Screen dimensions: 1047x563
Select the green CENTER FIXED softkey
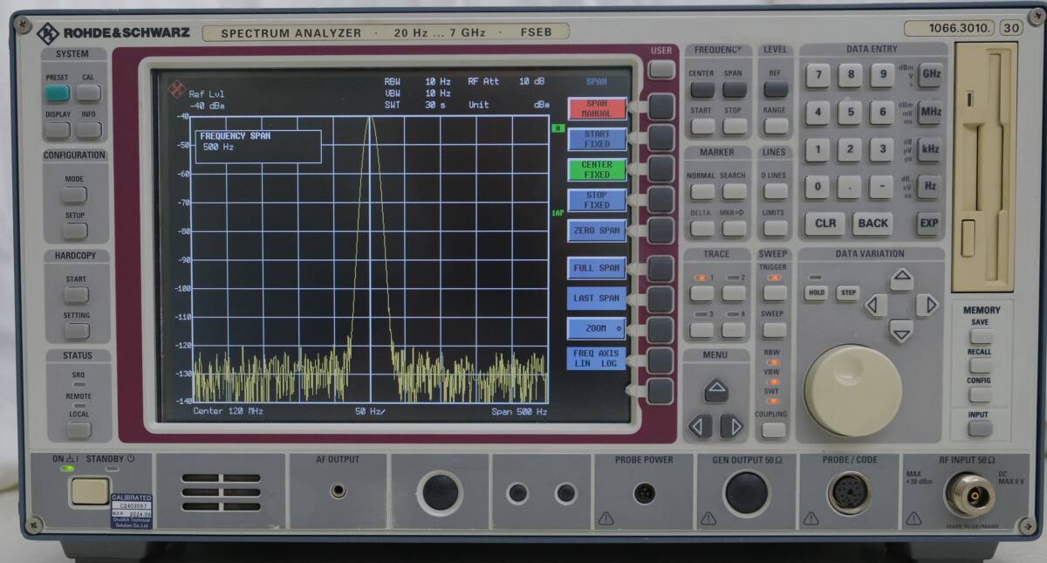(597, 169)
